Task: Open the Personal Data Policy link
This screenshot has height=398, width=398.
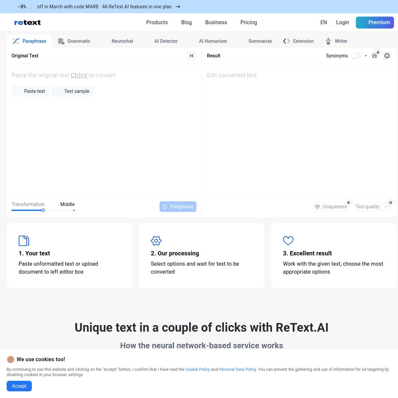Action: pyautogui.click(x=237, y=369)
